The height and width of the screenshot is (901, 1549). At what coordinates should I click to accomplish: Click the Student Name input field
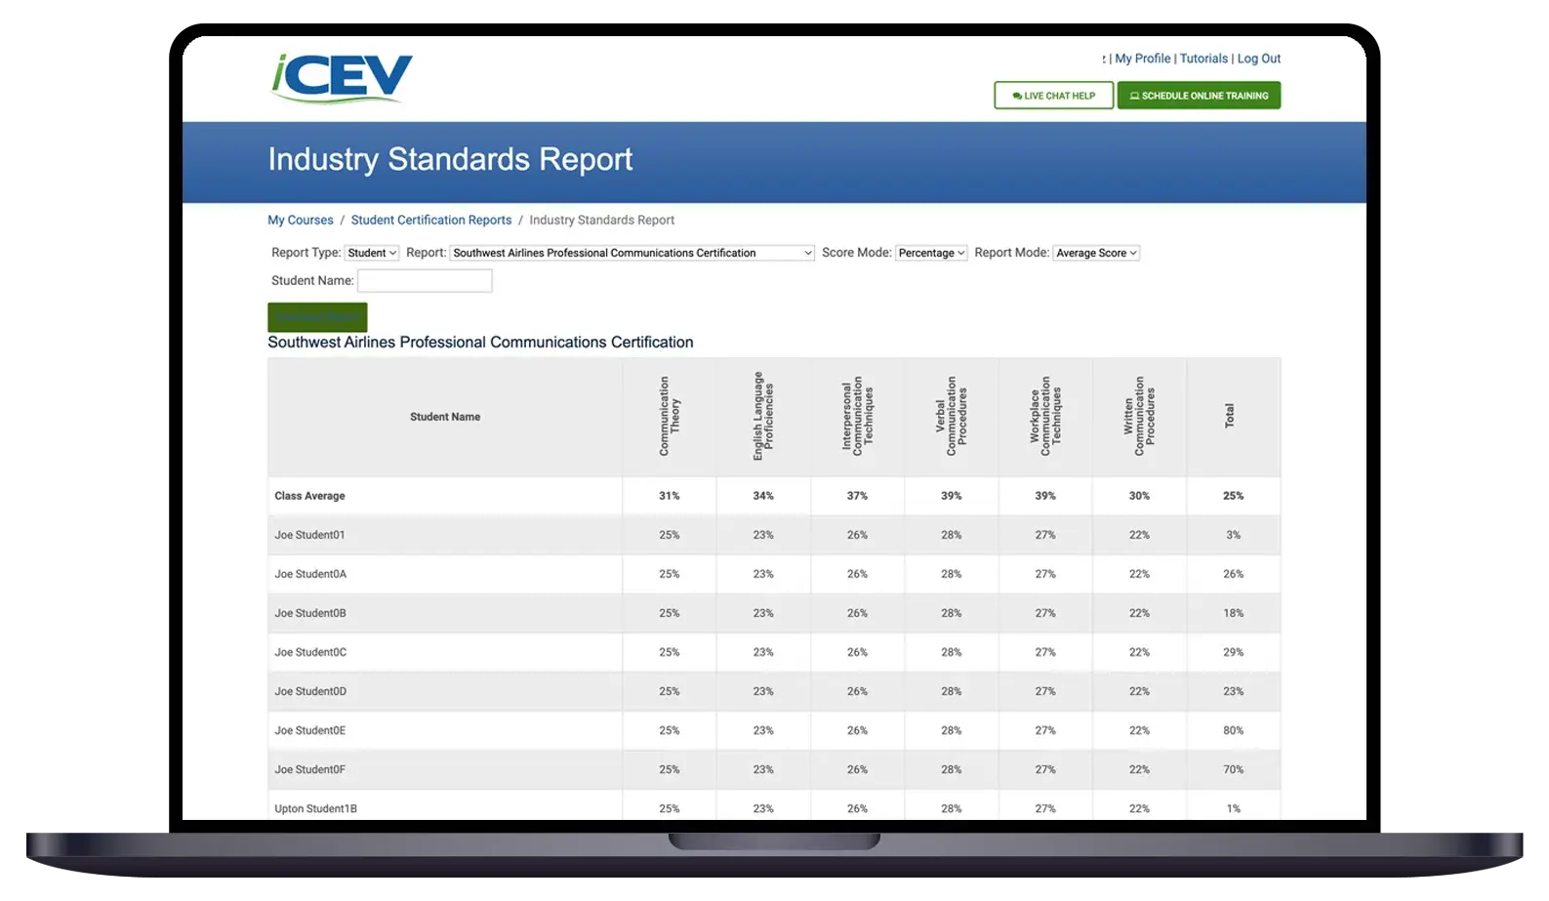coord(425,281)
